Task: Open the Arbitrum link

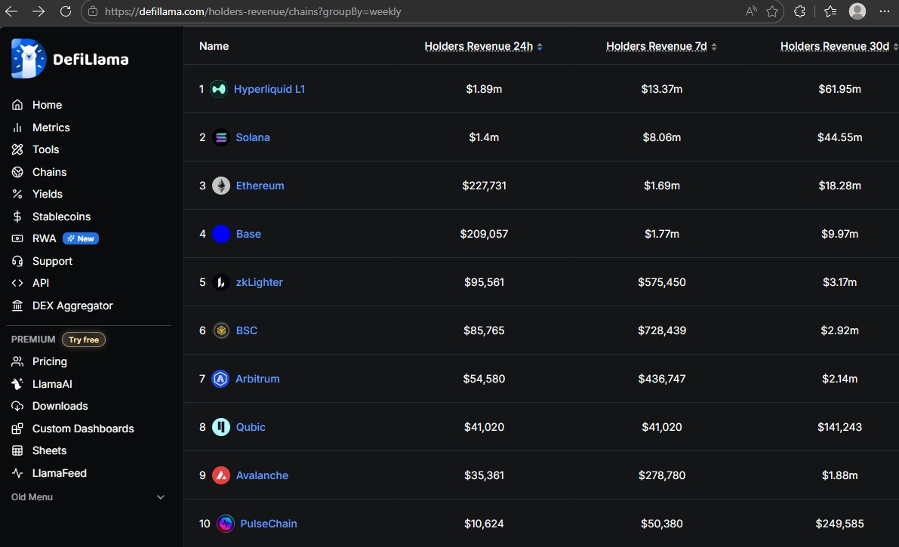Action: pos(257,379)
